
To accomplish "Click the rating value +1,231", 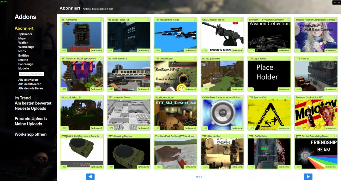I will (x=65, y=128).
